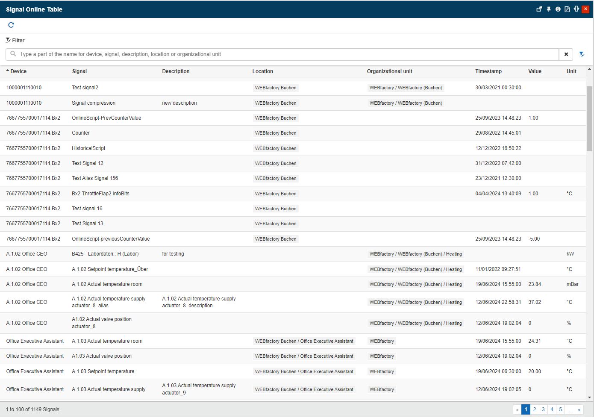Go to the last page with »
The height and width of the screenshot is (418, 594).
tap(579, 409)
